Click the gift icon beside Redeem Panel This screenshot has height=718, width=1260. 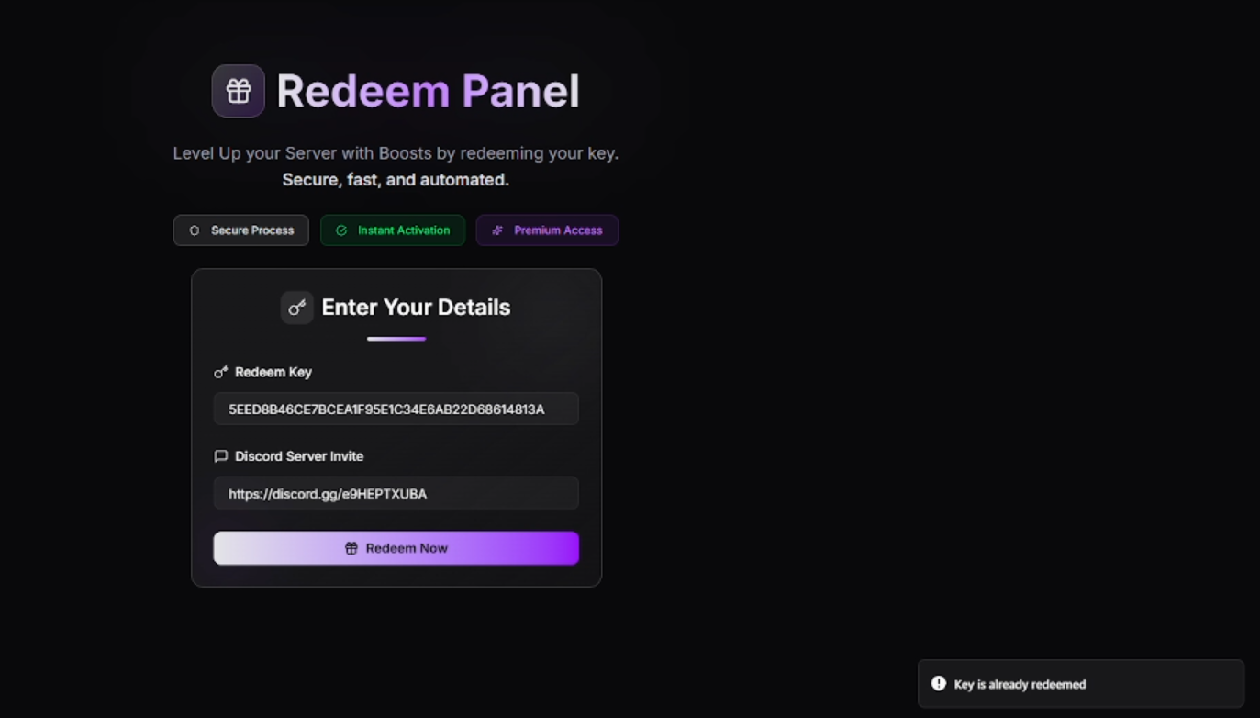point(239,91)
